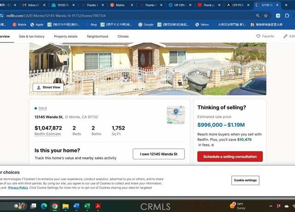Launch Microsoft Edge from the taskbar
Viewport: 295px width, 212px height.
pyautogui.click(x=44, y=206)
